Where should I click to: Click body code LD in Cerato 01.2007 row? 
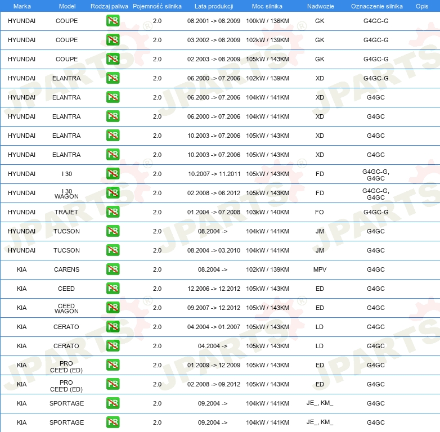[320, 327]
